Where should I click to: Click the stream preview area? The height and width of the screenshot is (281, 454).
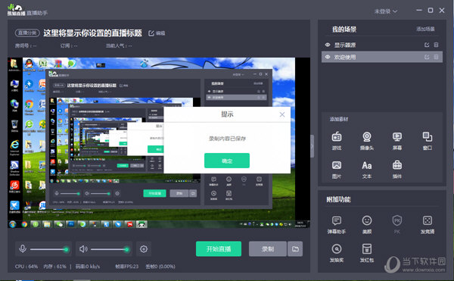[159, 143]
